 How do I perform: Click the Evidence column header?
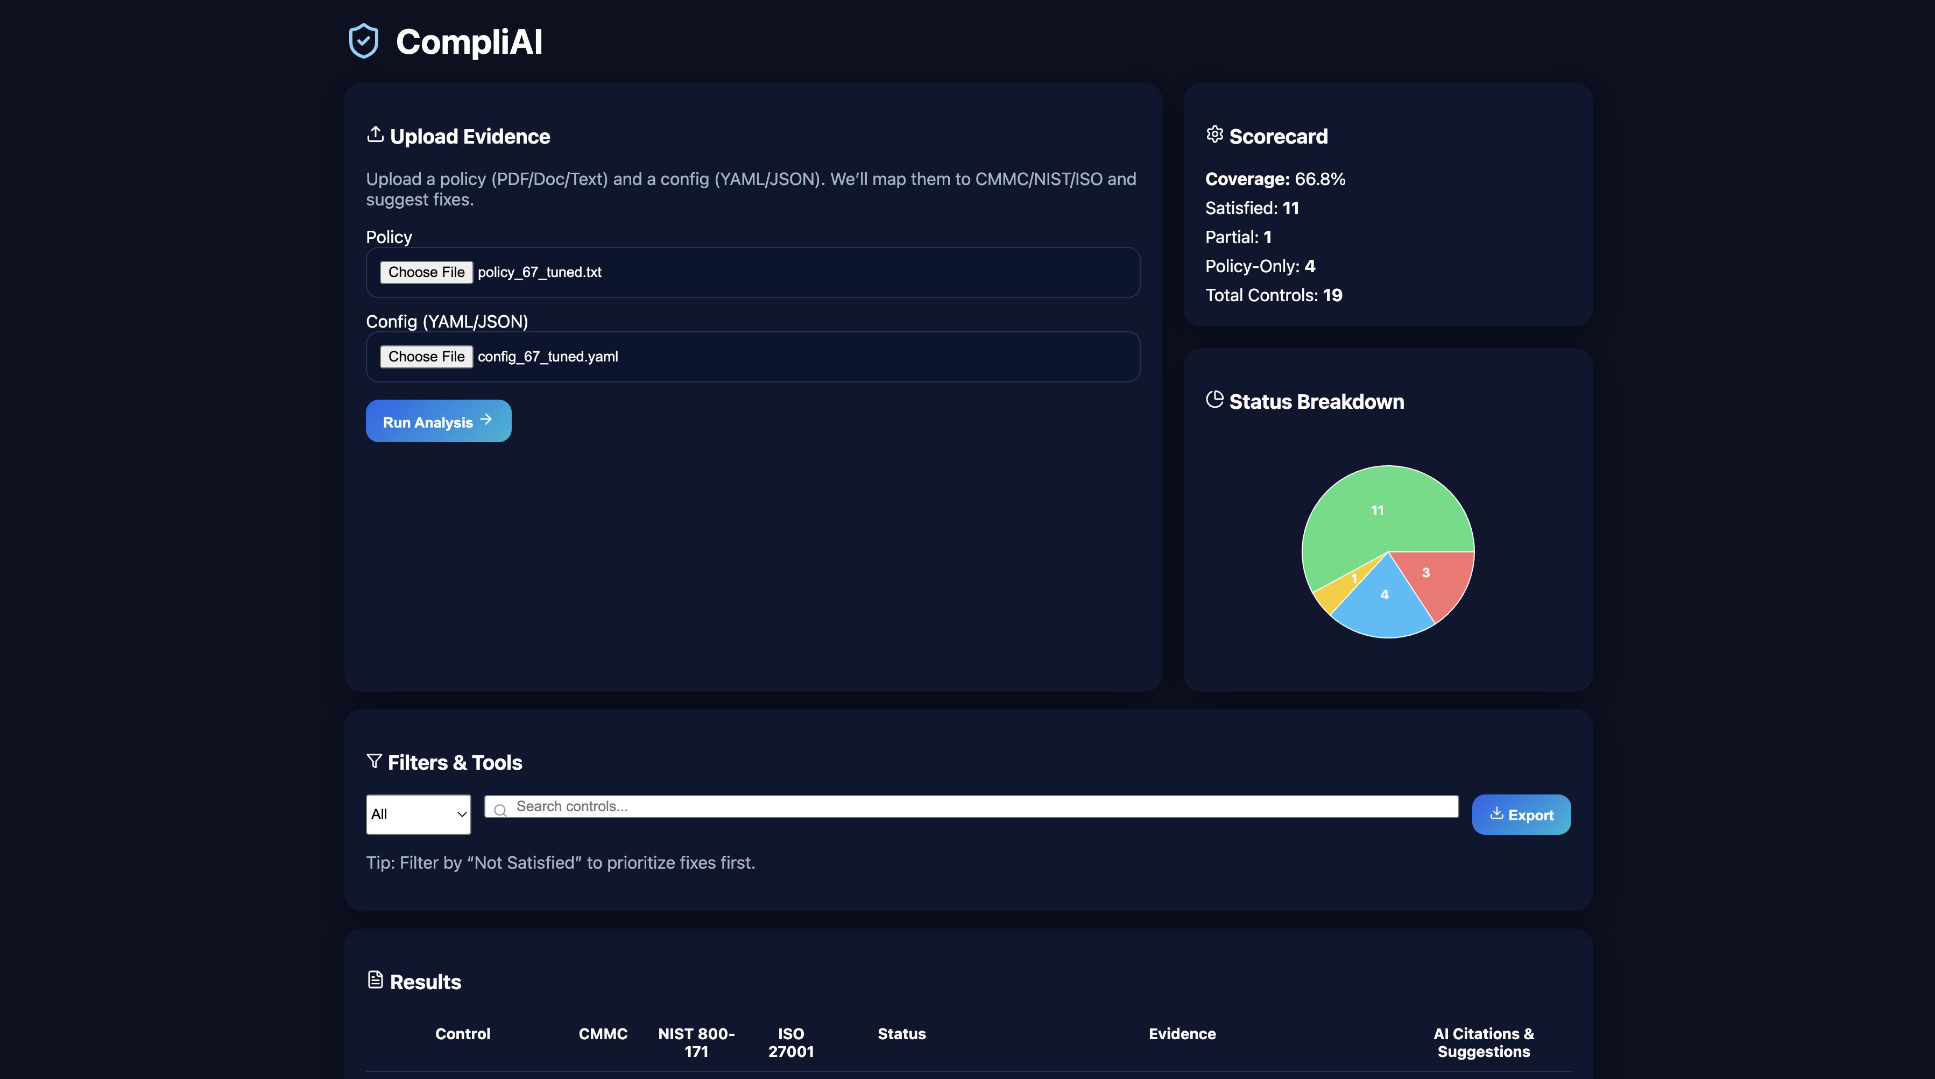point(1182,1034)
